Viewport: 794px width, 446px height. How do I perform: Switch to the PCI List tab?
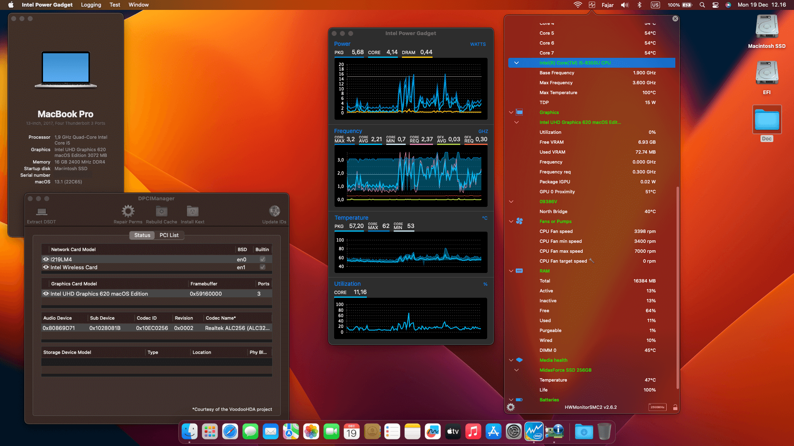click(x=169, y=235)
